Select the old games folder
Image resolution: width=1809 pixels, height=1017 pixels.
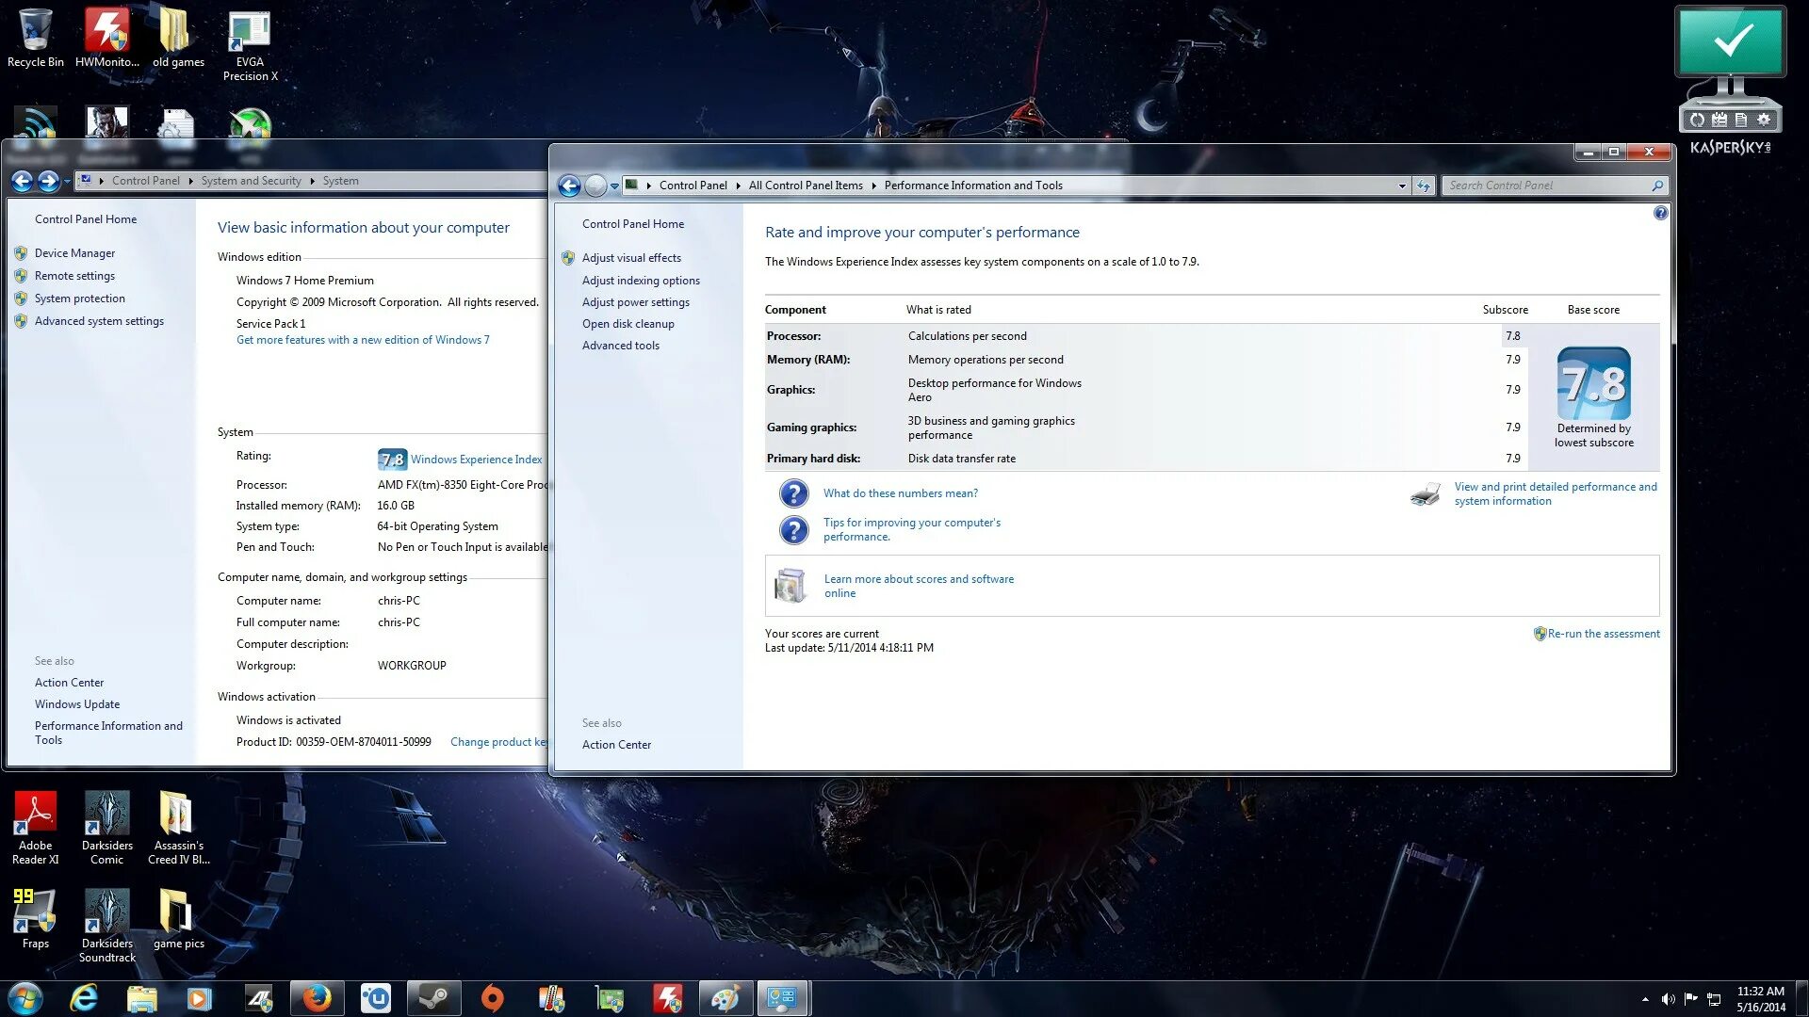[x=178, y=38]
